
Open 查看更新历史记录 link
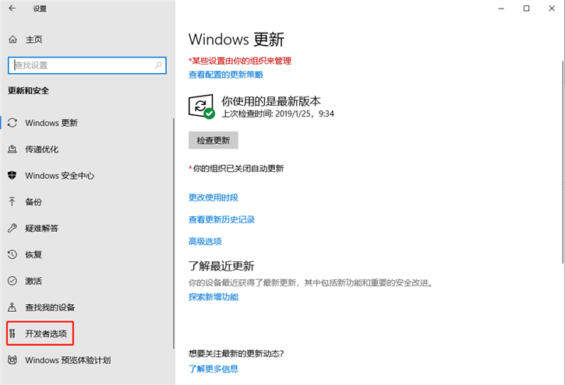(222, 219)
